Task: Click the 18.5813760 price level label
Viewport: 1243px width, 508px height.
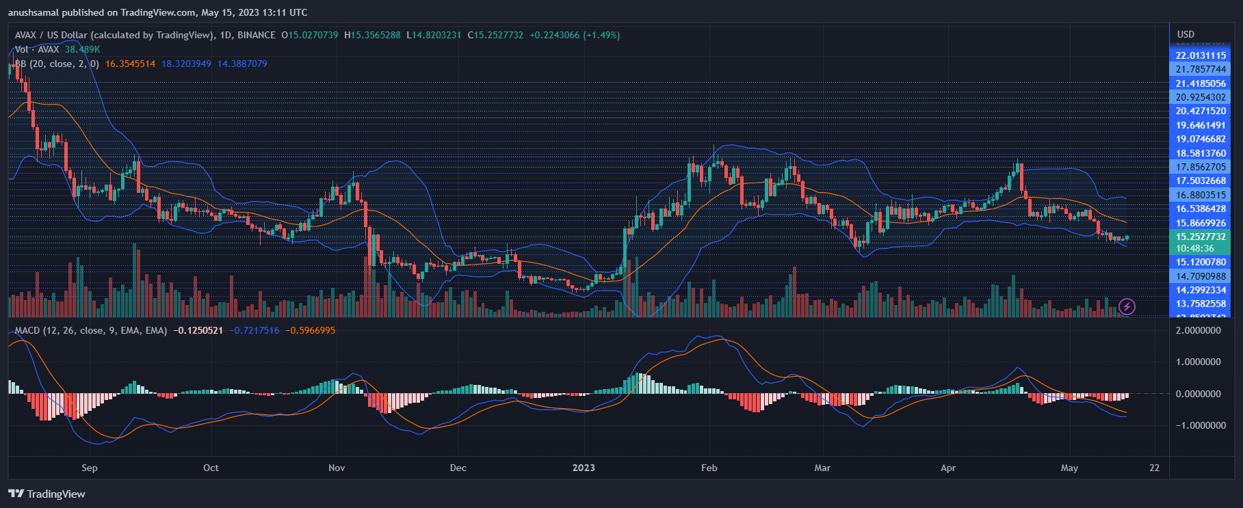Action: [1201, 153]
